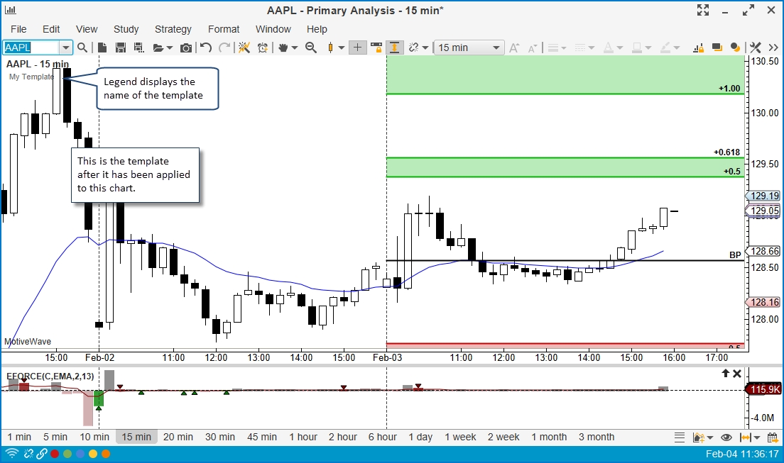Show more toolbar items with double chevron
Image resolution: width=784 pixels, height=463 pixels.
[773, 48]
